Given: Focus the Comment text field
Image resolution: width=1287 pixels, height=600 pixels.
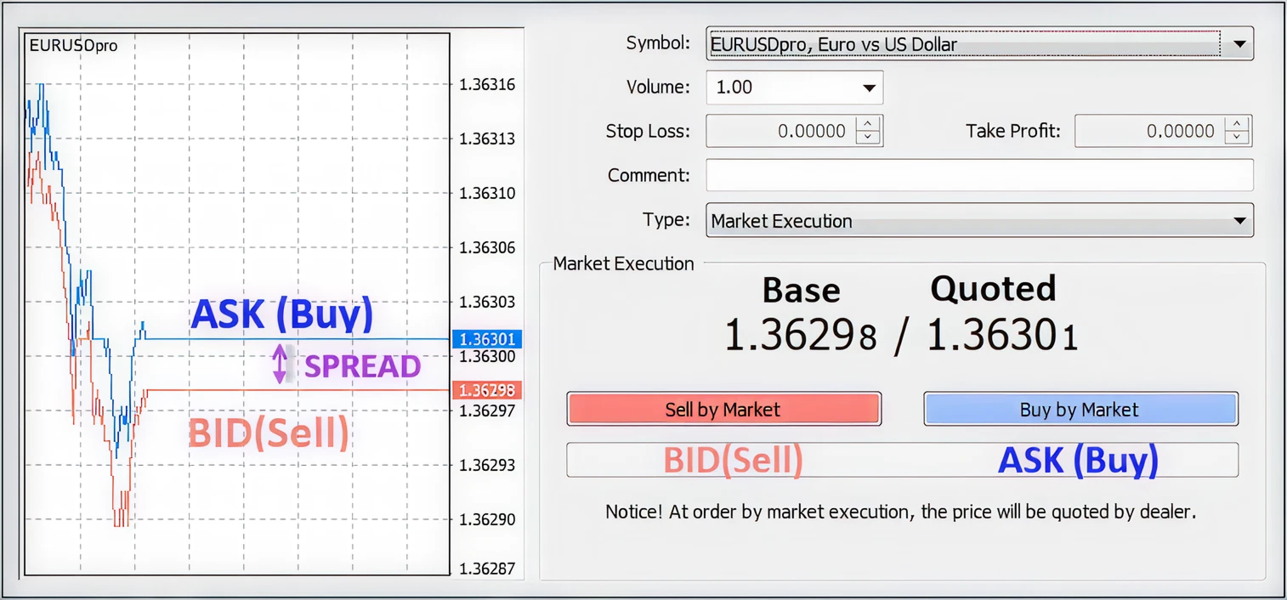Looking at the screenshot, I should [979, 175].
